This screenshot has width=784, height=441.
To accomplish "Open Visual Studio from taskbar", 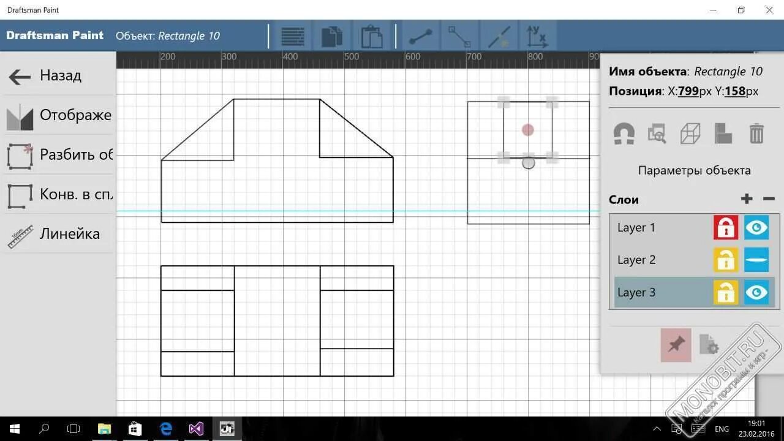I will click(x=196, y=429).
